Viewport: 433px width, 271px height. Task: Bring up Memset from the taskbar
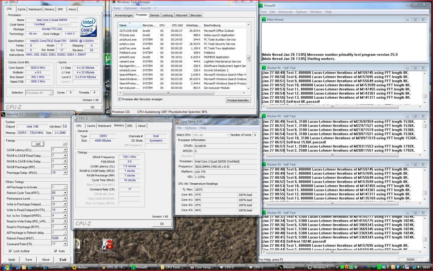tap(291, 267)
